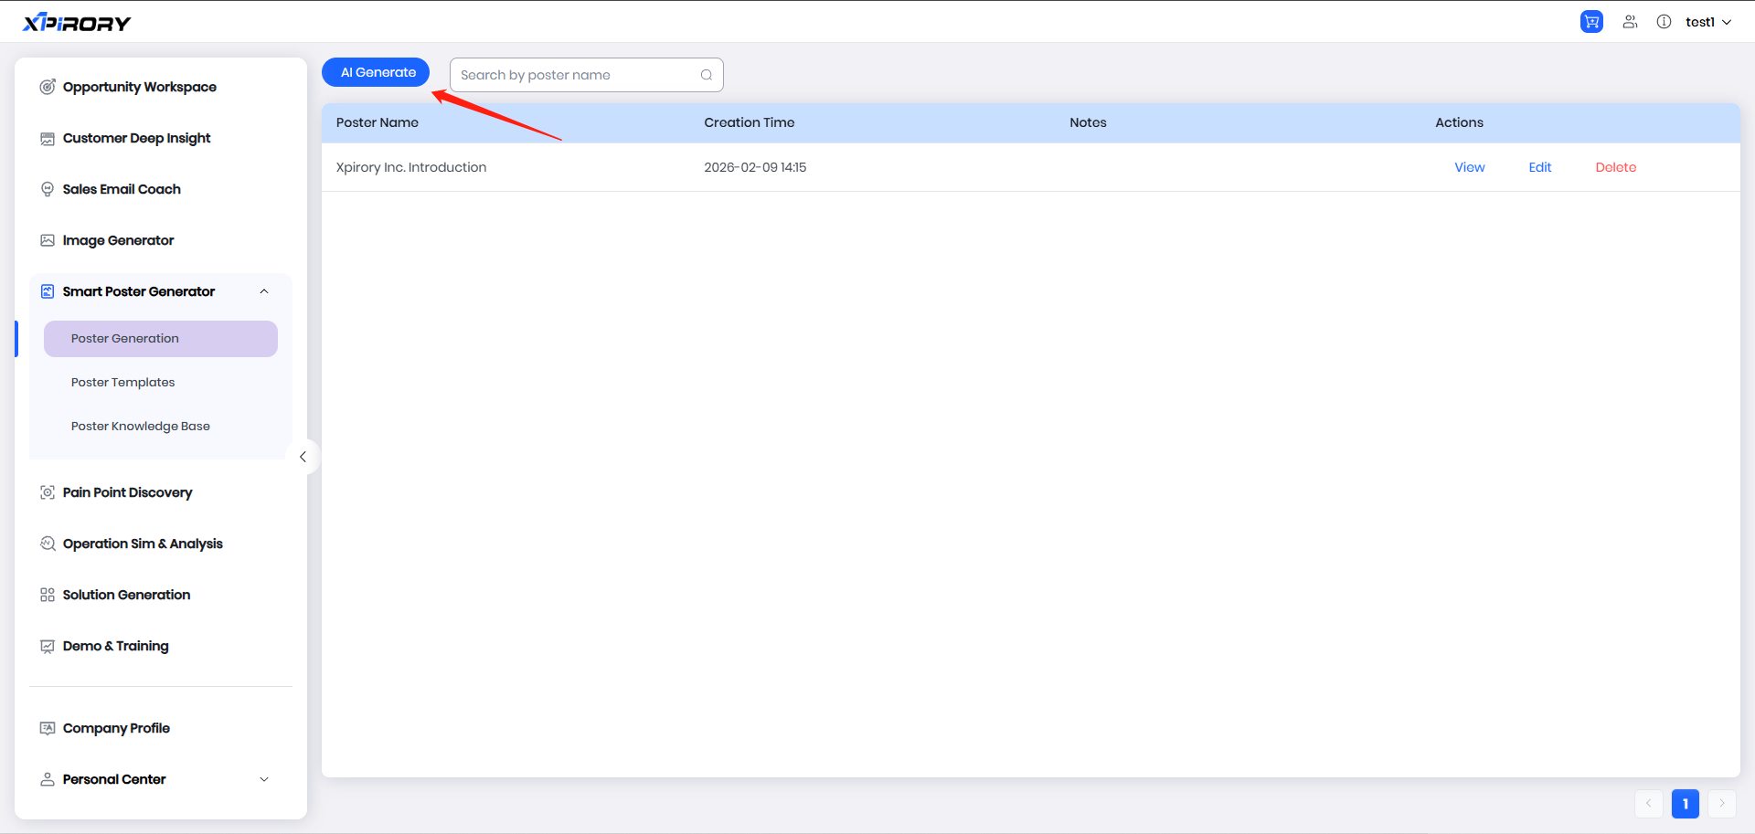
Task: Click the Pain Point Discovery icon
Action: (48, 492)
